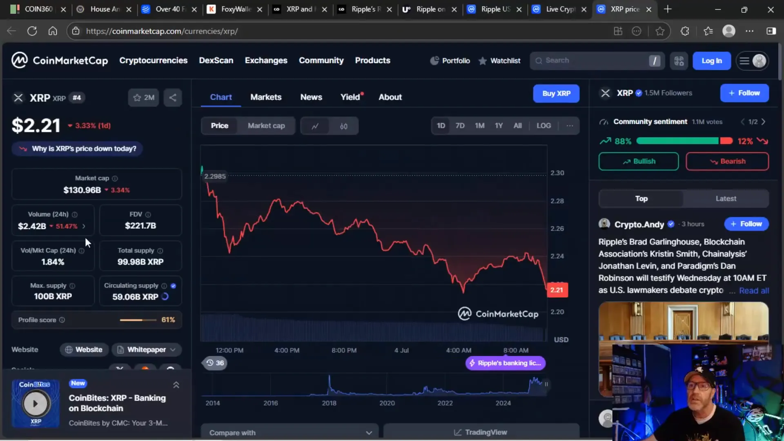The image size is (784, 441).
Task: Go to previous community sentiment page
Action: (x=743, y=122)
